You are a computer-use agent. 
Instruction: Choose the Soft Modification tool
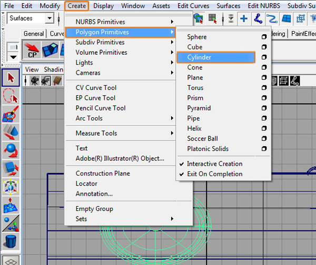tap(11, 205)
